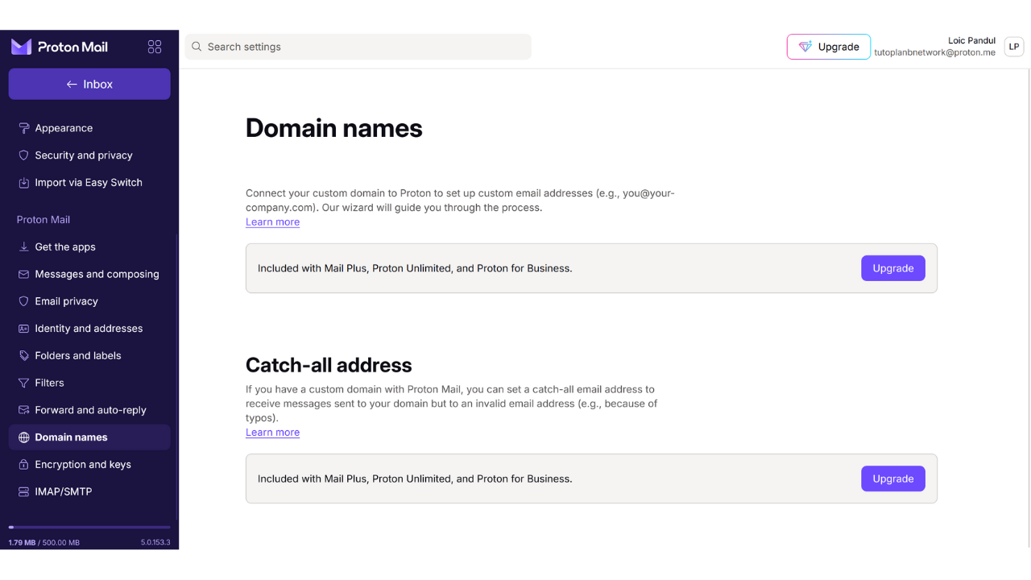Viewport: 1031px width, 580px height.
Task: Click Upgrade in Catch-all address section
Action: click(892, 478)
